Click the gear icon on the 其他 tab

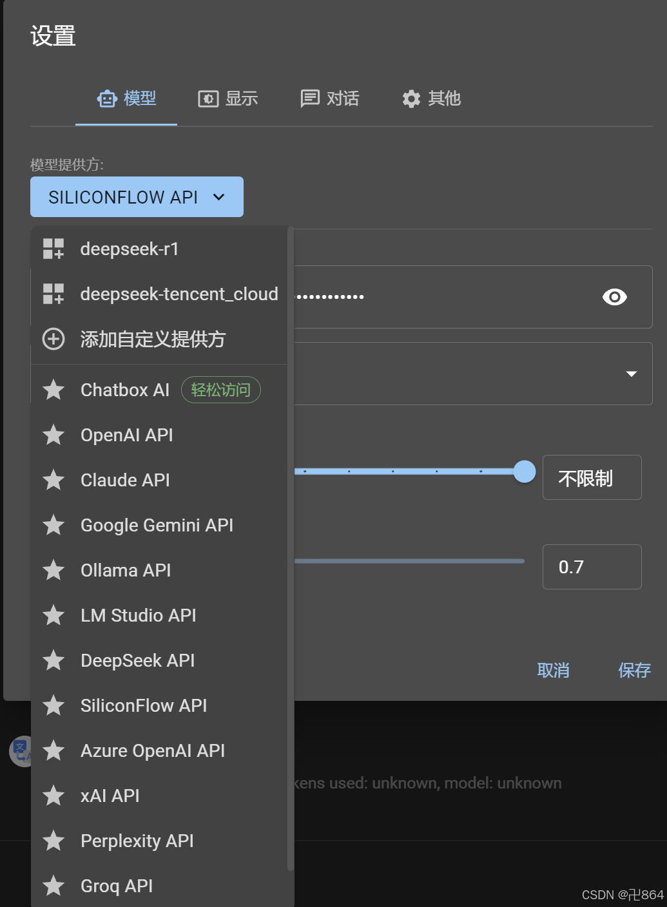tap(411, 99)
